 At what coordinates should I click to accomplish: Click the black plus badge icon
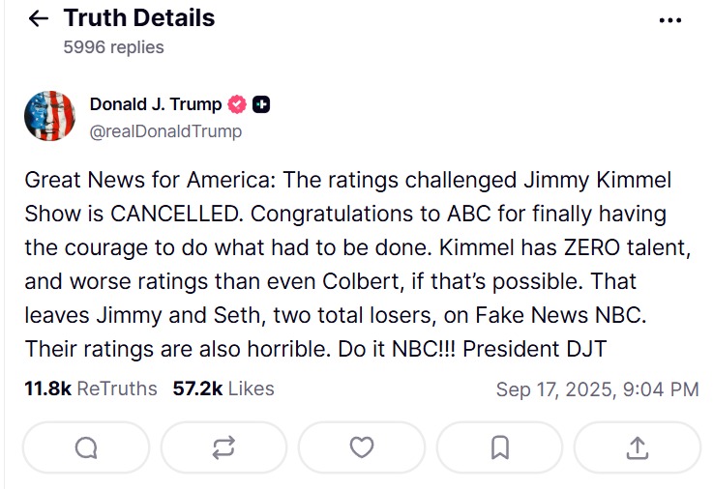coord(261,104)
